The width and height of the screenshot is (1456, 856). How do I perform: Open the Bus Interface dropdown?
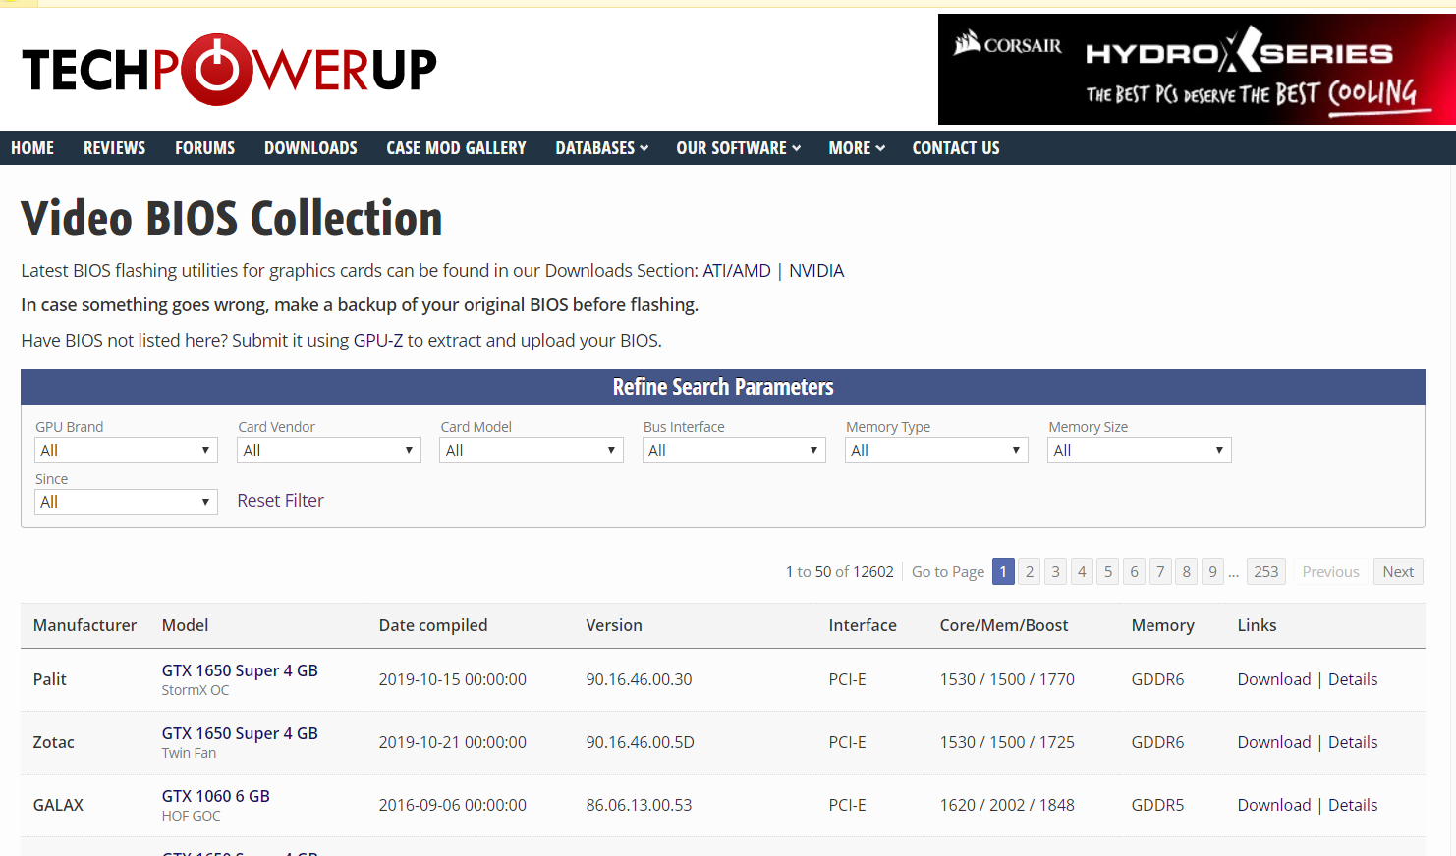tap(734, 451)
